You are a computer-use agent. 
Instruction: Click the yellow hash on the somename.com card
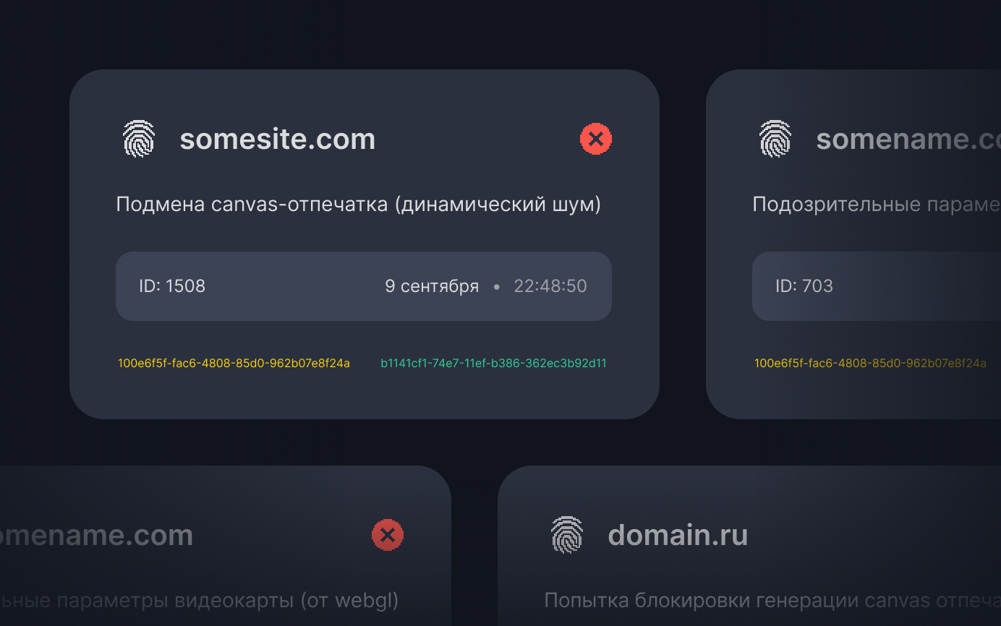(x=871, y=364)
